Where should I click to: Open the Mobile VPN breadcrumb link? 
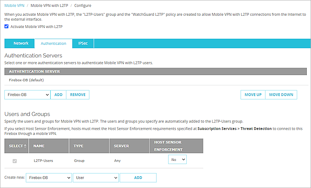(14, 6)
